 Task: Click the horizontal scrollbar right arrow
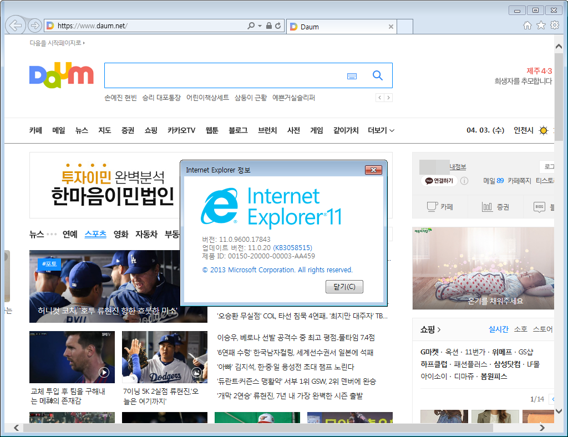(x=542, y=428)
